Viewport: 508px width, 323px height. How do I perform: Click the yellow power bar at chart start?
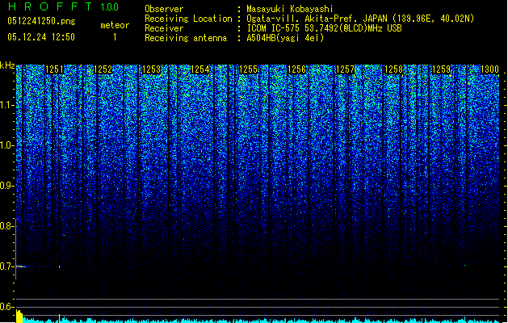[19, 317]
